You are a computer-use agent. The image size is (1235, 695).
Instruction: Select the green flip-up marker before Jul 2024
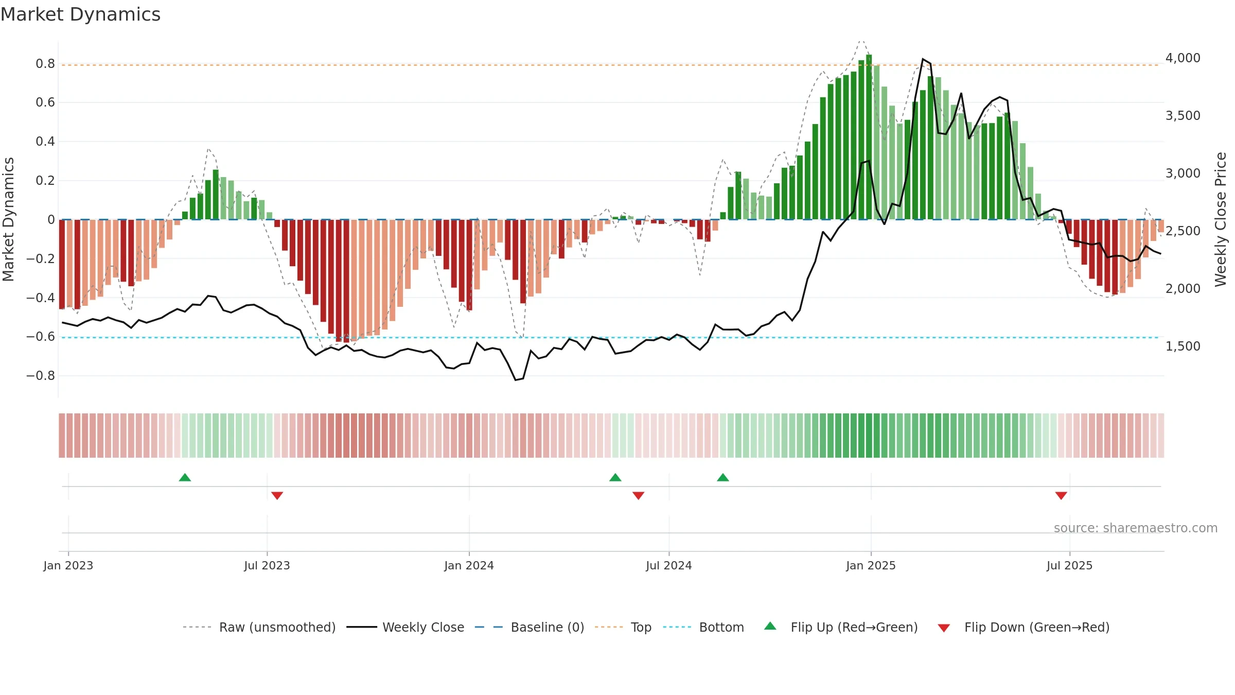(x=615, y=477)
